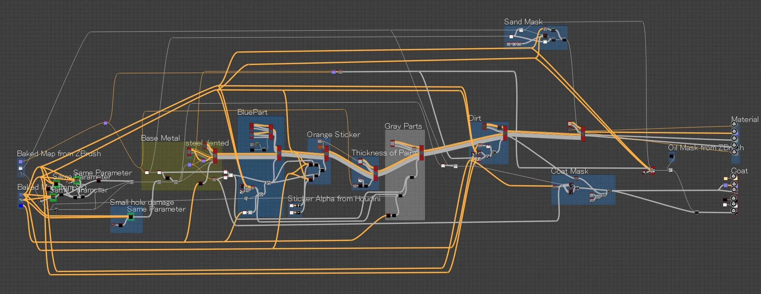Select the top purple node under Baked Map from ZBrush

(21, 162)
